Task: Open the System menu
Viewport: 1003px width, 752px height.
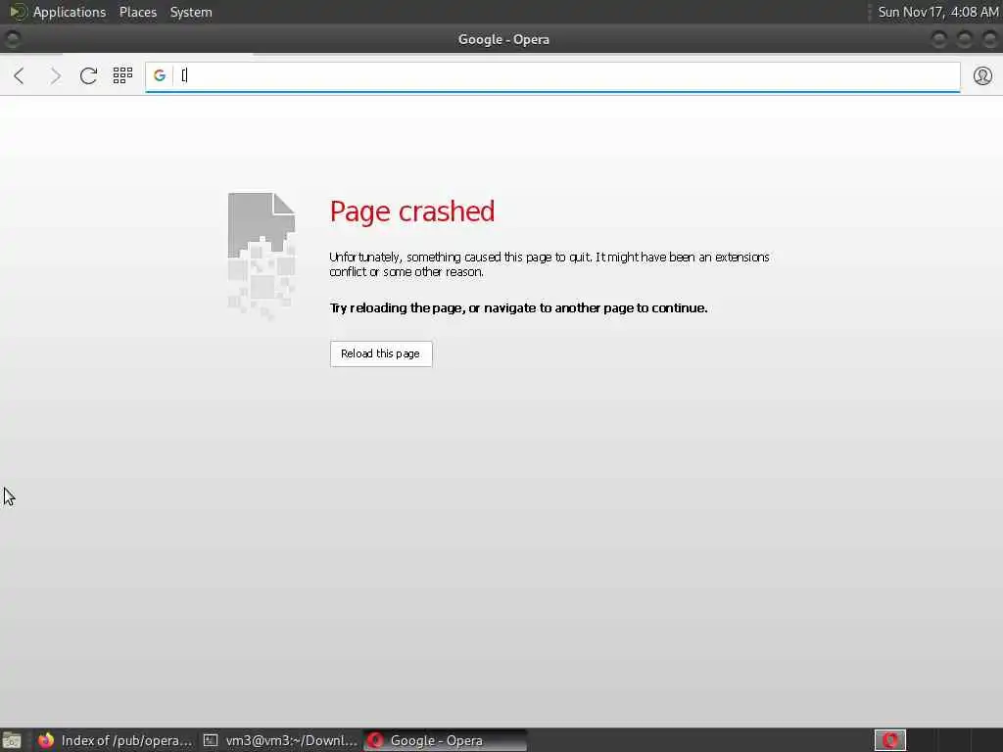Action: (191, 12)
